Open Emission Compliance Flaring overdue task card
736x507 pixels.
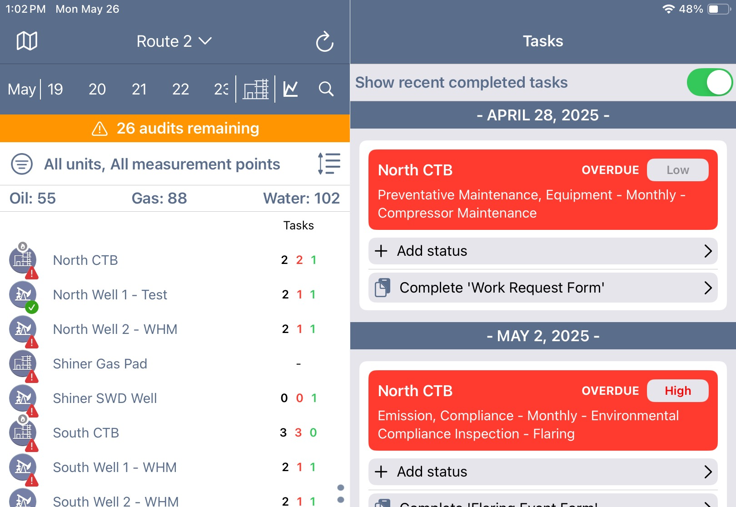[x=543, y=411]
